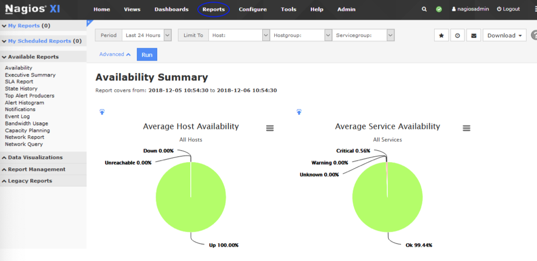The height and width of the screenshot is (261, 537).
Task: Open the State History report
Action: (21, 88)
